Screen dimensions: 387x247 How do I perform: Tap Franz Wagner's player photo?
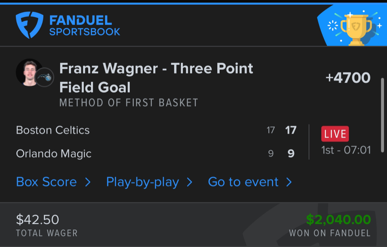pyautogui.click(x=28, y=72)
